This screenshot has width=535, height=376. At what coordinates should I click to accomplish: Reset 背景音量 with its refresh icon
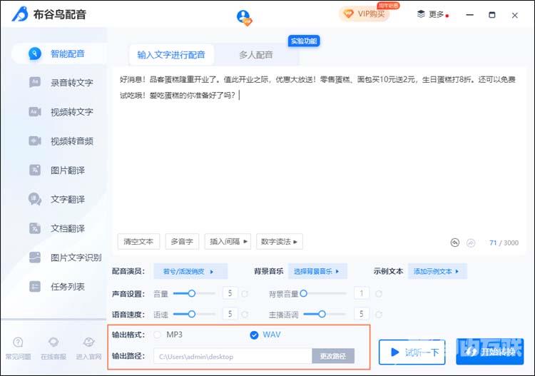pos(378,294)
